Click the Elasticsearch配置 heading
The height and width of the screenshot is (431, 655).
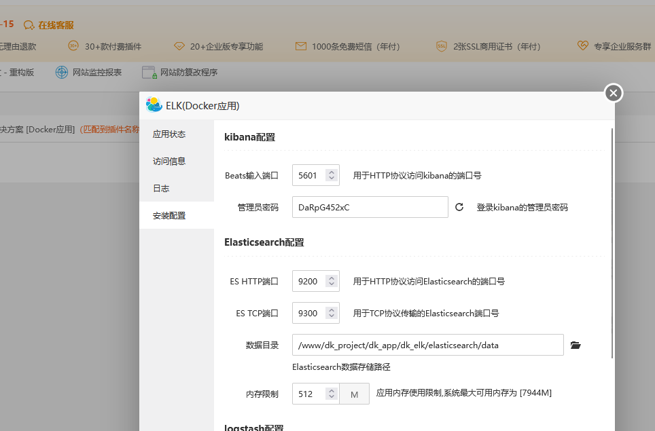coord(264,242)
